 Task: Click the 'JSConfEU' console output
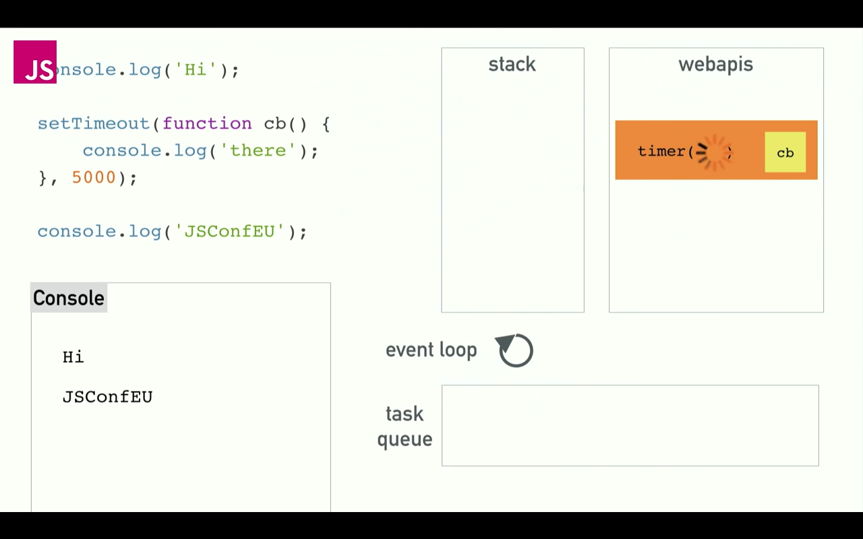tap(107, 397)
